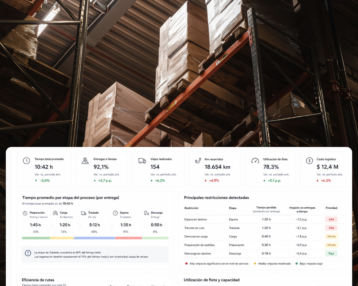The image size is (358, 286).
Task: Click the red up arrow next to +4,9%
Action: point(206,181)
